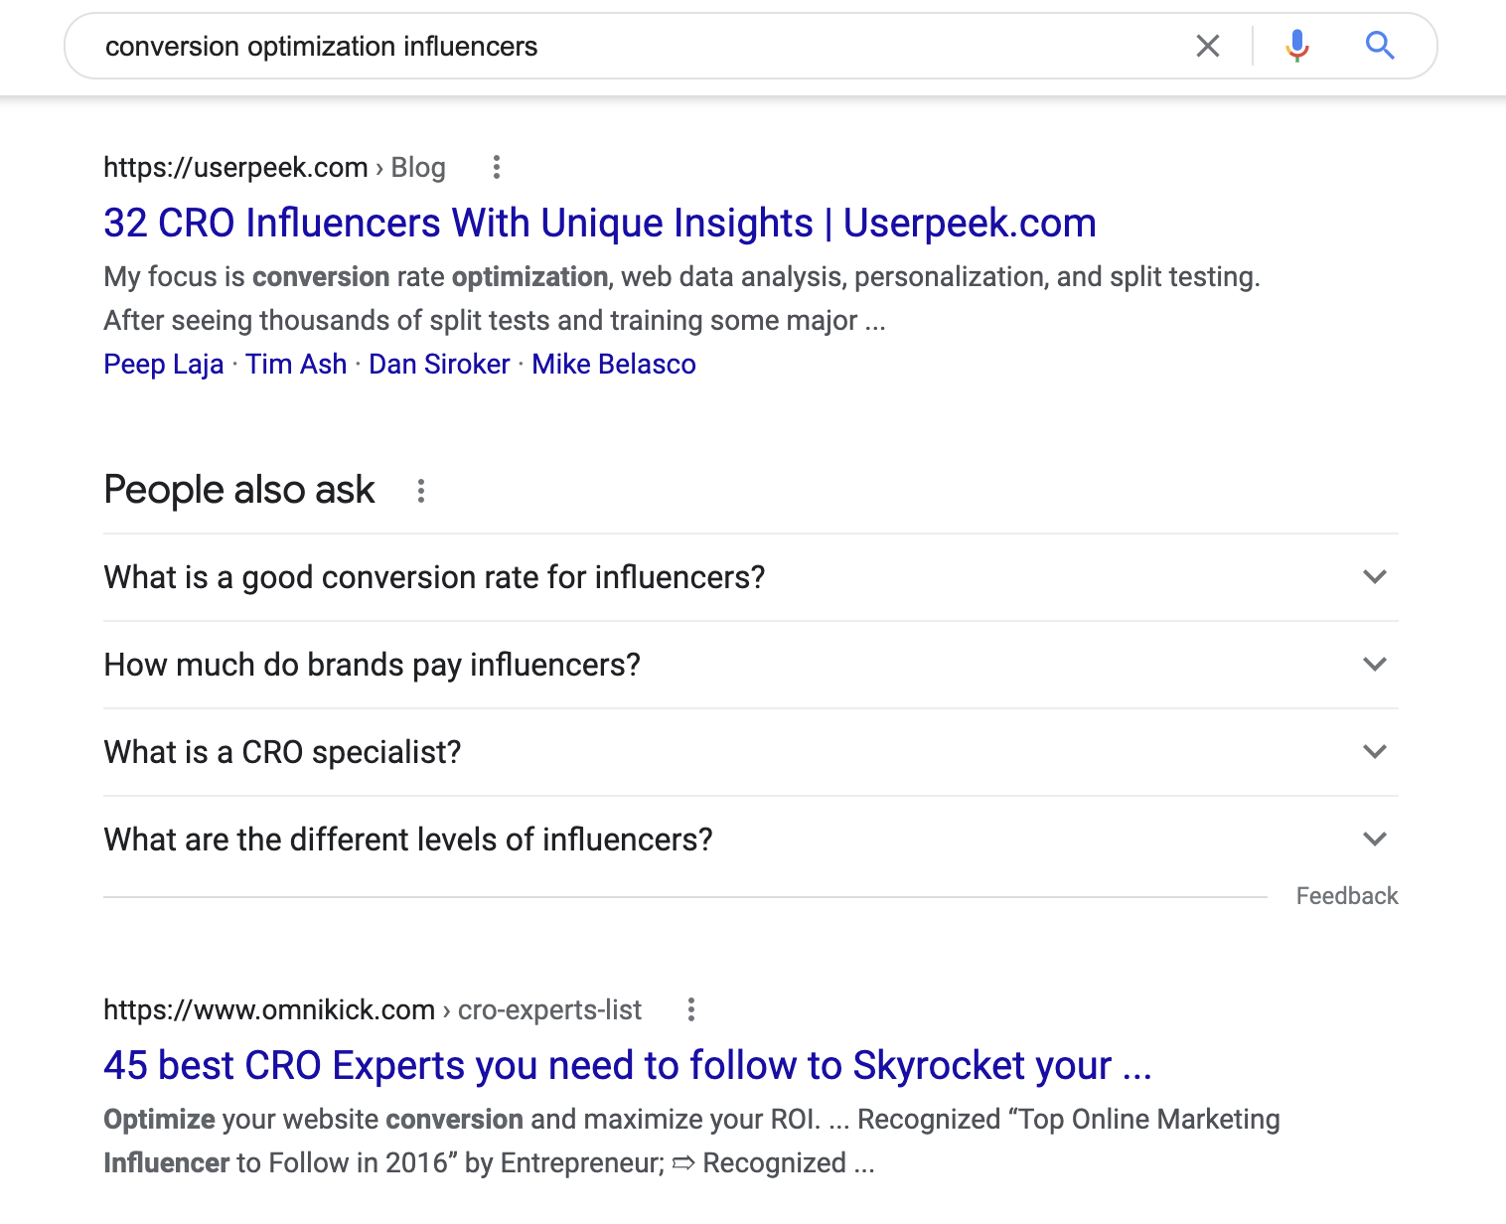Open '32 CRO Influencers With Unique Insights' result
This screenshot has height=1224, width=1506.
pyautogui.click(x=600, y=223)
